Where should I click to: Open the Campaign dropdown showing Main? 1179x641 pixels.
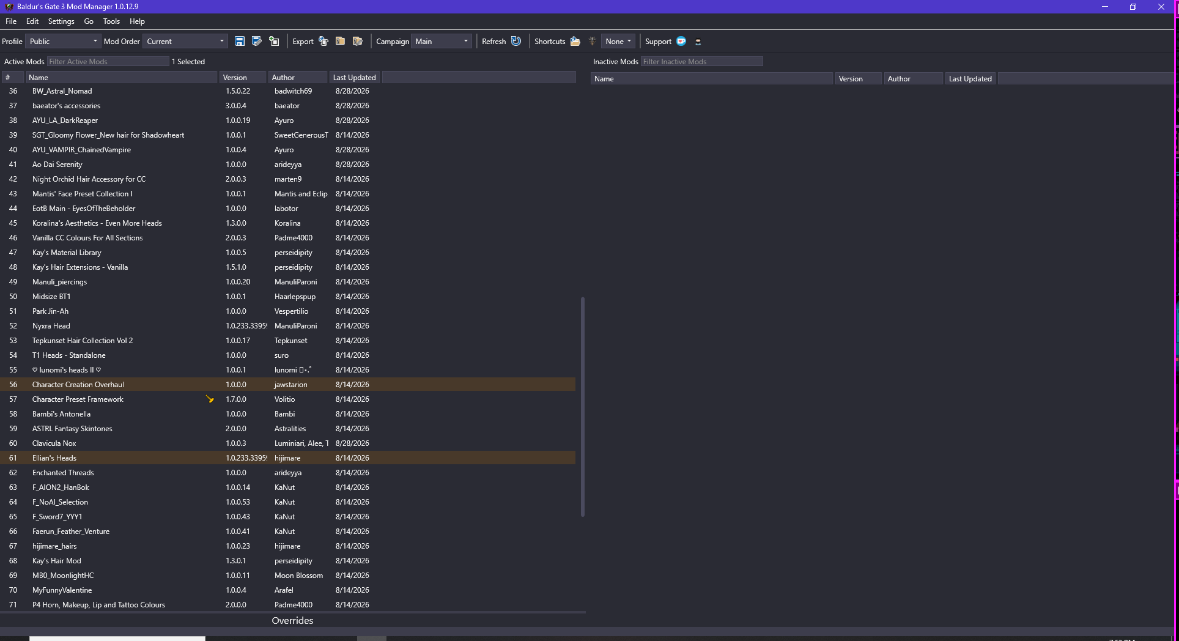pos(441,41)
